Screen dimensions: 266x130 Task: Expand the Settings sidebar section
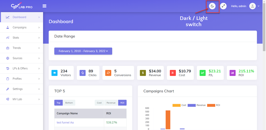point(22,89)
